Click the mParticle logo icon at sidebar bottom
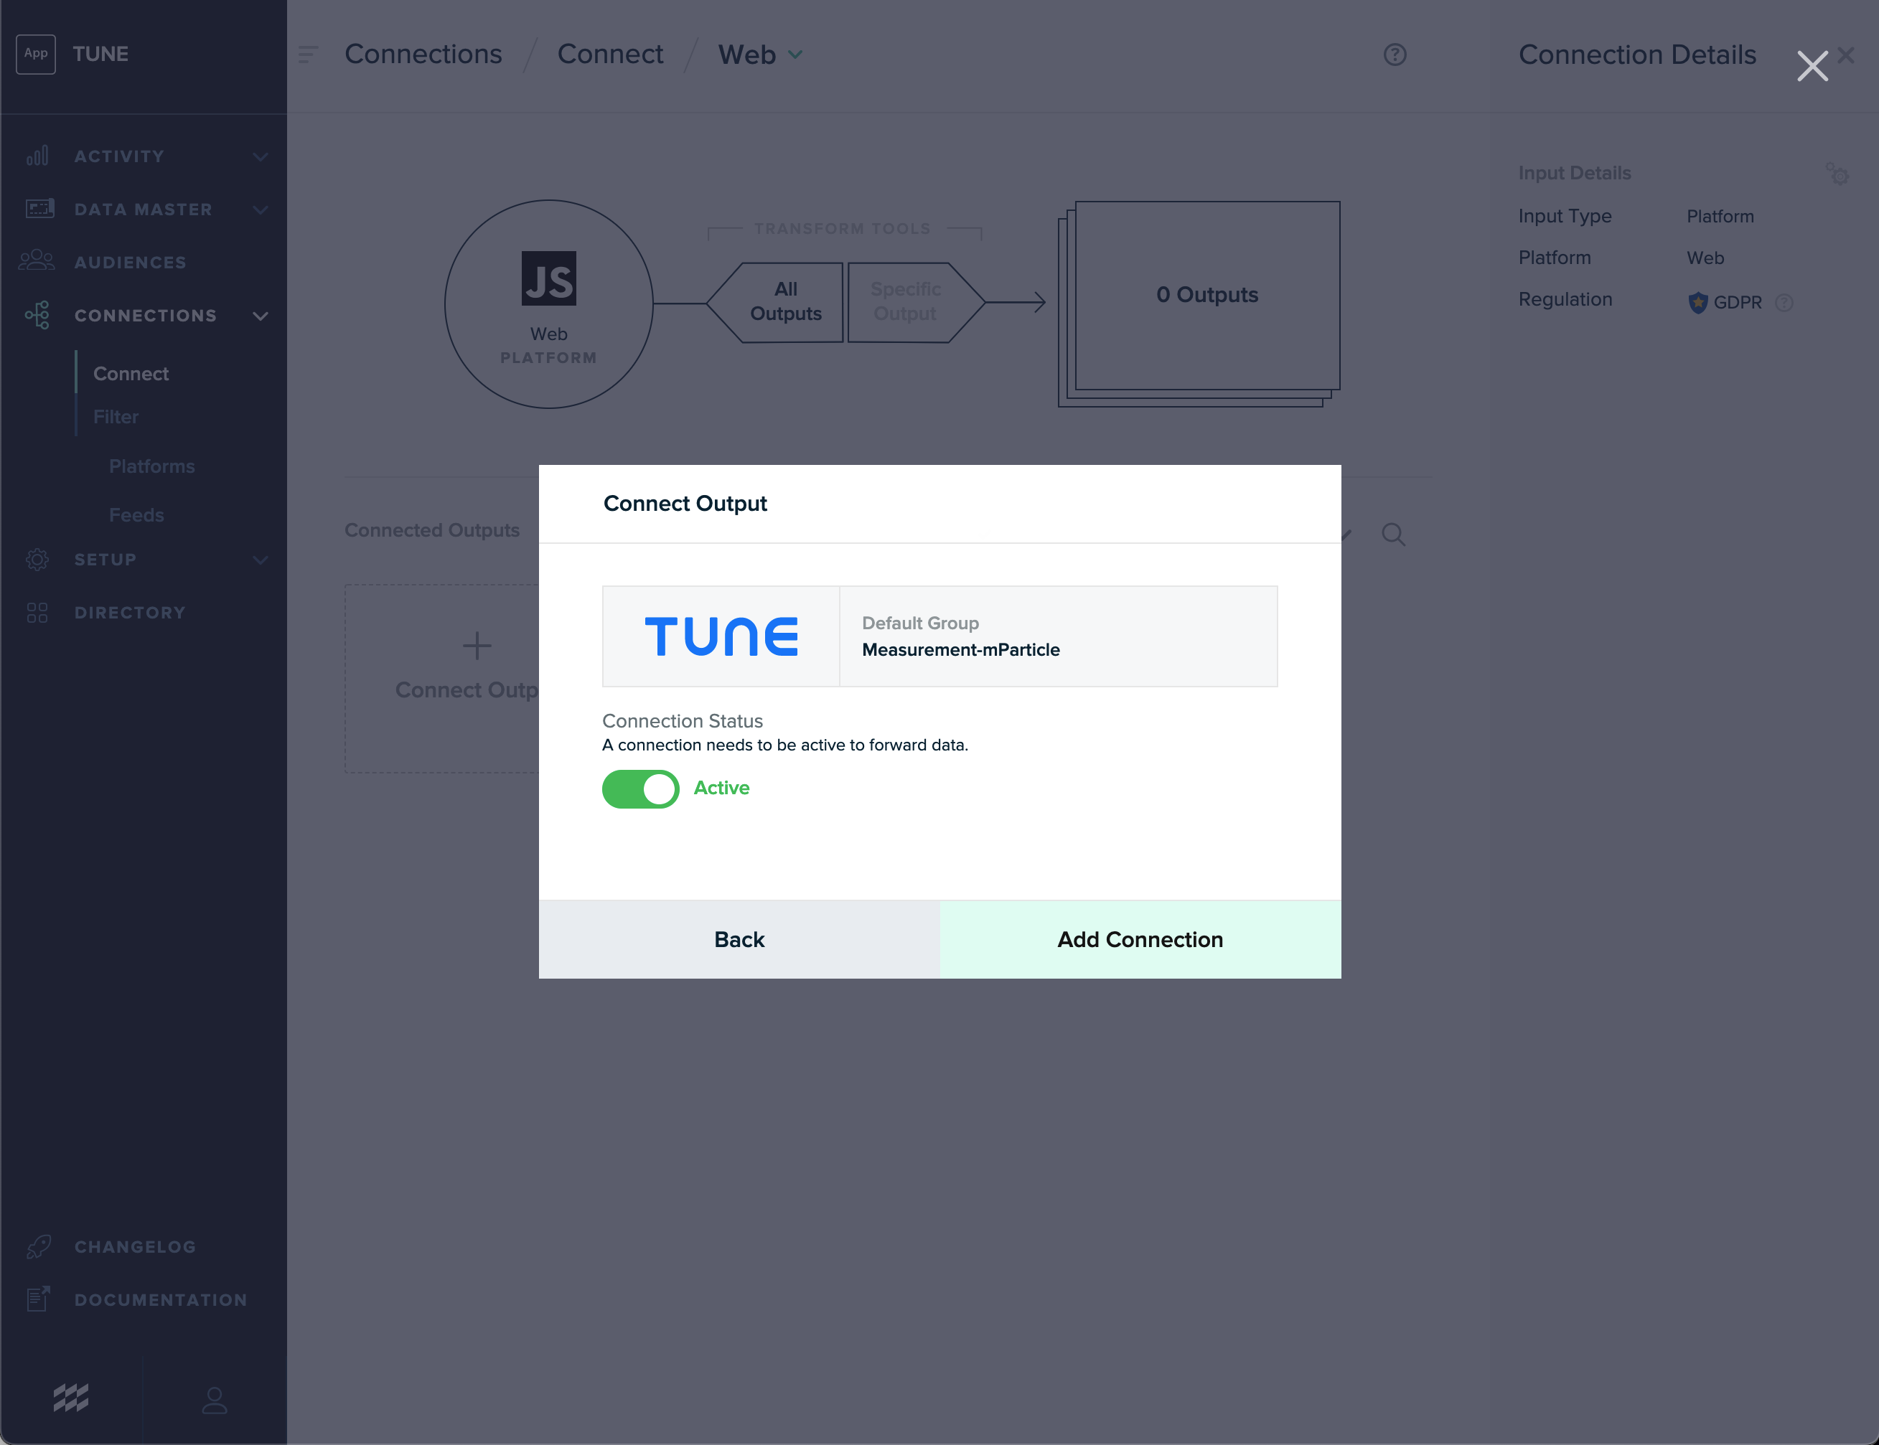The height and width of the screenshot is (1445, 1879). pos(71,1398)
